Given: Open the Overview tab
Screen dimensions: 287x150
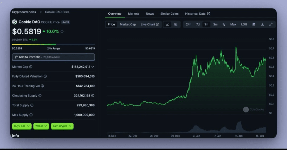Looking at the screenshot, I should point(115,14).
